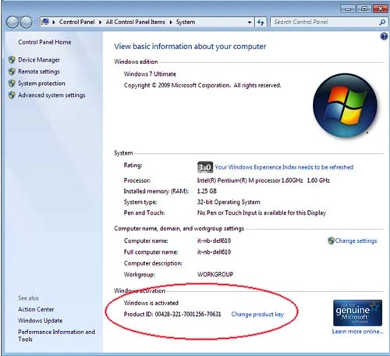Click the computer icon in address bar
This screenshot has height=356, width=390.
click(45, 22)
